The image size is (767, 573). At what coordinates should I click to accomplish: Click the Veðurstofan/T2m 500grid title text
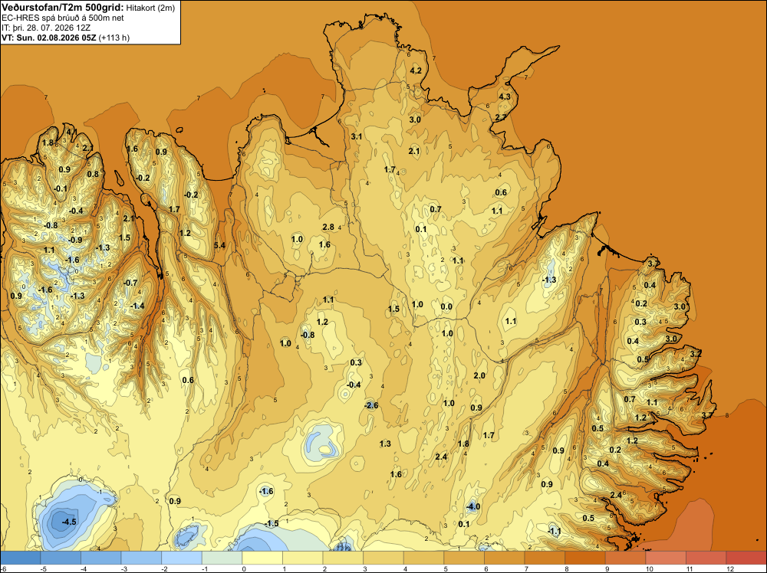[63, 8]
